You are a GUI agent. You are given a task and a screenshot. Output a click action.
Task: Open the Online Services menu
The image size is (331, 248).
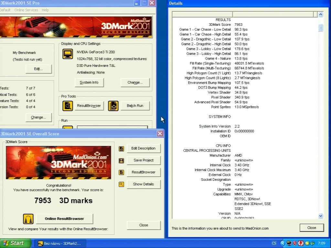[x=26, y=10]
